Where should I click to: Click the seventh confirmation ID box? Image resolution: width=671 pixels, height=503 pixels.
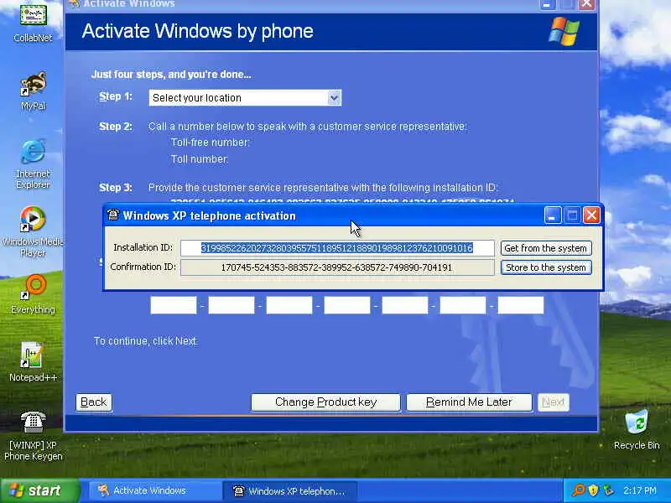(521, 305)
